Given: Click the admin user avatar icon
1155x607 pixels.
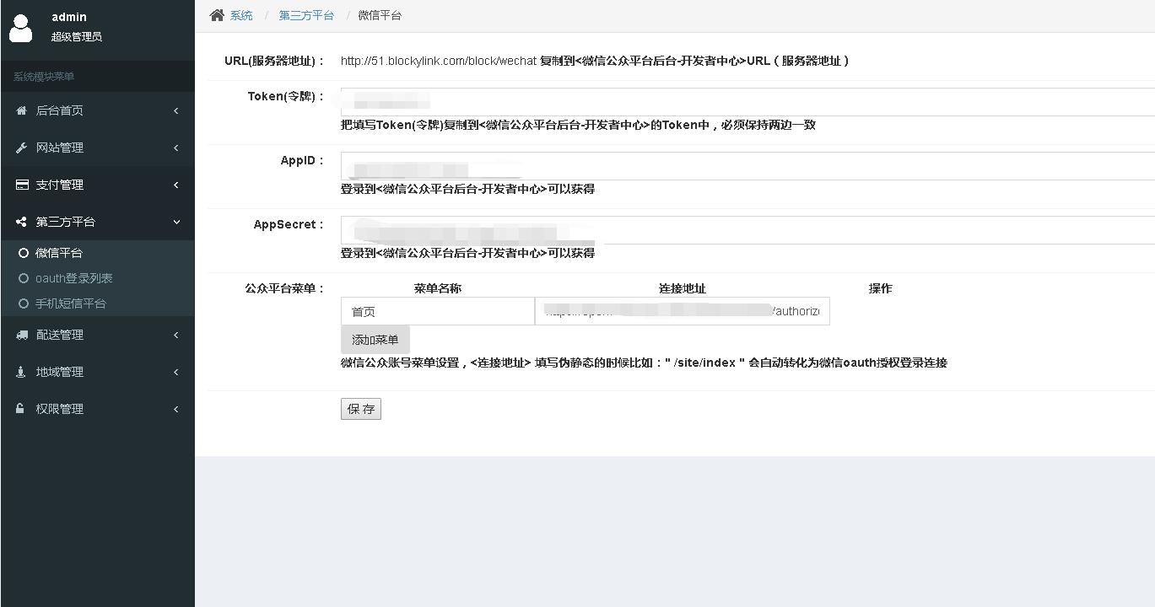Looking at the screenshot, I should pyautogui.click(x=20, y=28).
